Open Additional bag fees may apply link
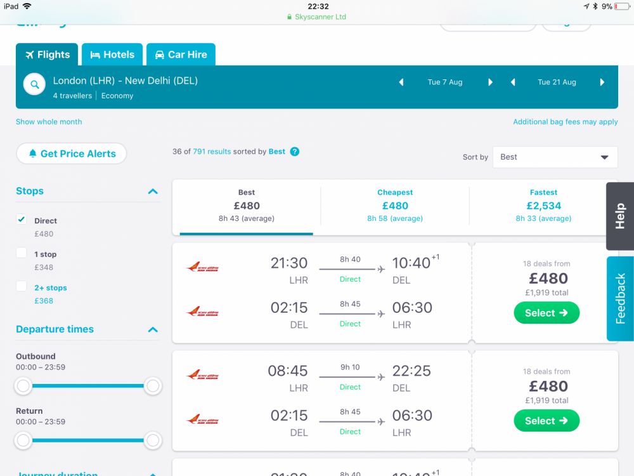Image resolution: width=634 pixels, height=476 pixels. (566, 122)
